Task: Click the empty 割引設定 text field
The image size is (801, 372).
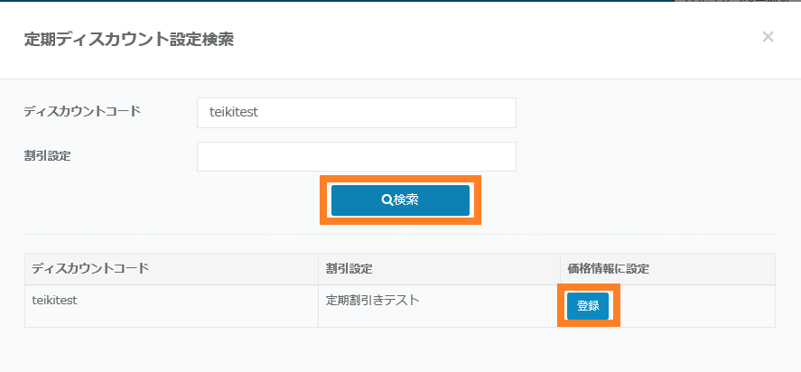Action: (x=356, y=156)
